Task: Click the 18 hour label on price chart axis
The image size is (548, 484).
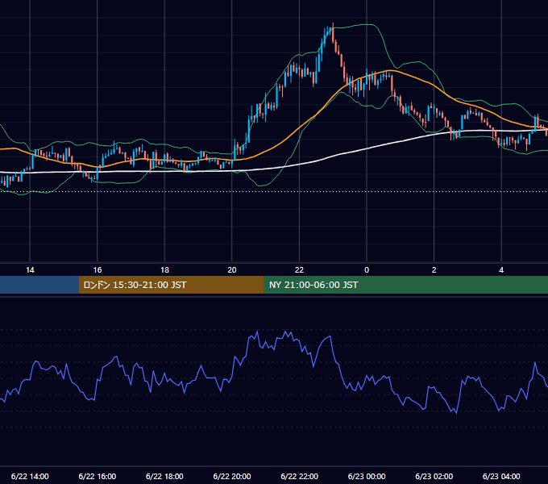Action: pos(164,270)
